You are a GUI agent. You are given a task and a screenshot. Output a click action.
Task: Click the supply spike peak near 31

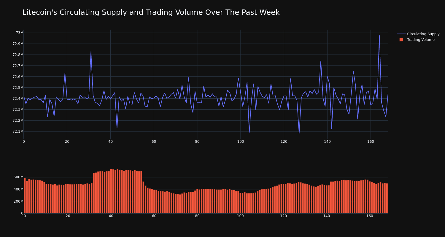pos(91,52)
